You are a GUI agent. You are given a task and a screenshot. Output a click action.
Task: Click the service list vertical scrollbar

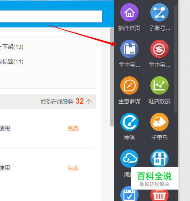point(112,77)
